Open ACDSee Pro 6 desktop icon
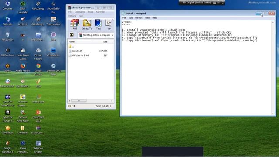The height and width of the screenshot is (157, 279). coord(7,52)
